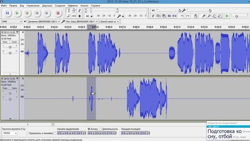Open the Правка menu
Screen dimensions: 250x141
pyautogui.click(x=13, y=5)
